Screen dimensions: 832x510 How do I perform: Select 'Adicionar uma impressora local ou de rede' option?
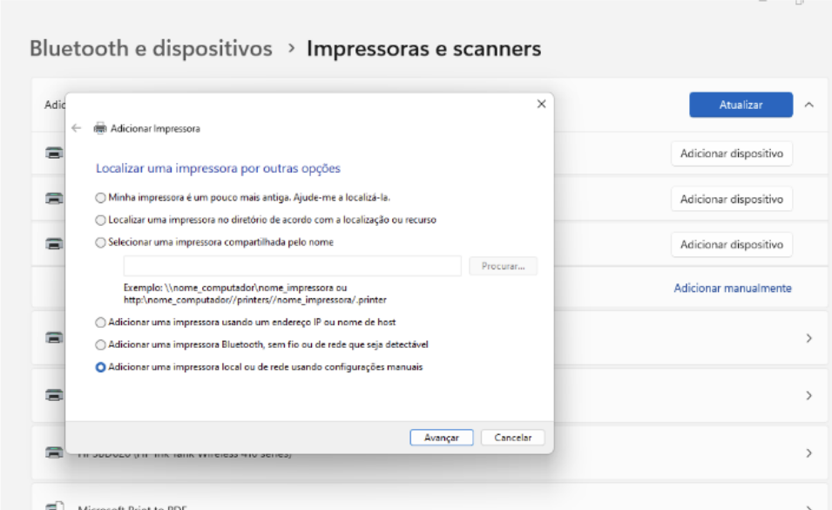pyautogui.click(x=101, y=367)
